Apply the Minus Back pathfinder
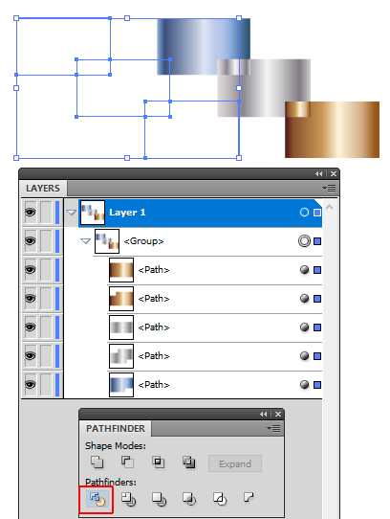The height and width of the screenshot is (519, 390). tap(249, 497)
